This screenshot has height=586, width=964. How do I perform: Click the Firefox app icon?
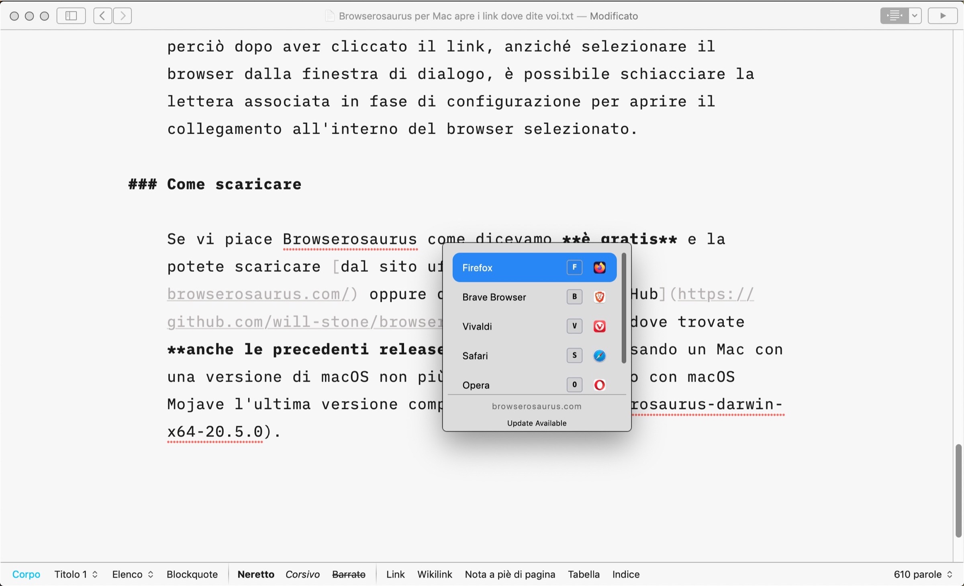(x=599, y=267)
